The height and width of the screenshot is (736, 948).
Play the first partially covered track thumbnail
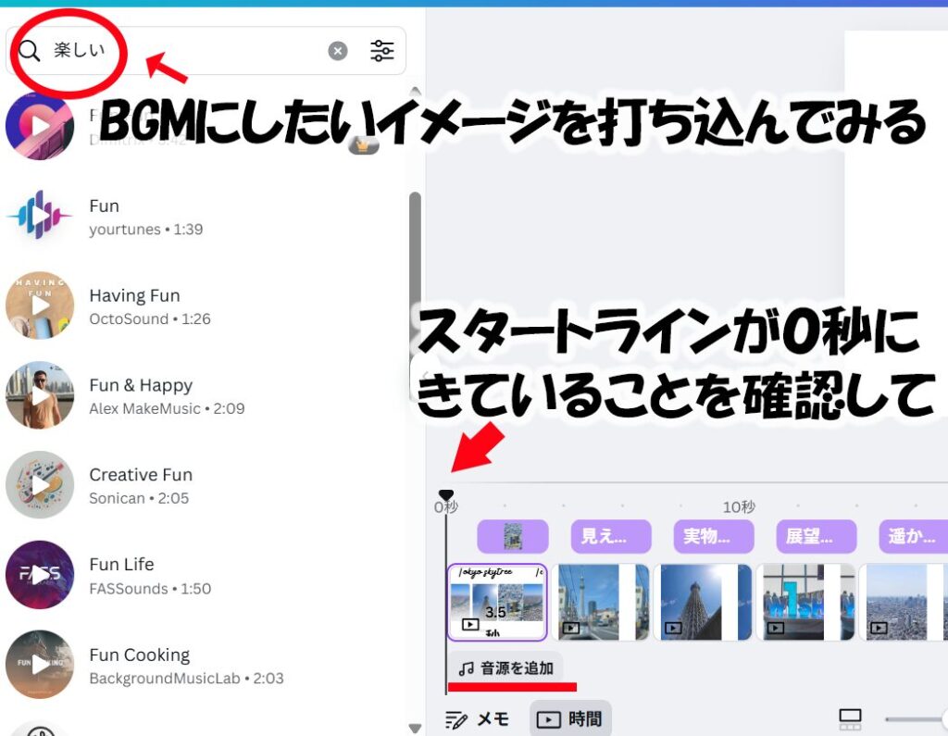(40, 126)
